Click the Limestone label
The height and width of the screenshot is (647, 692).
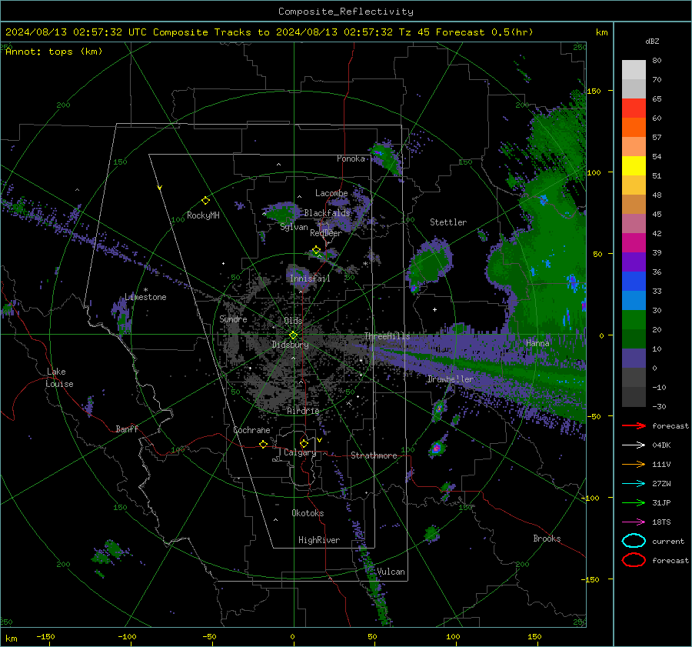click(x=145, y=297)
